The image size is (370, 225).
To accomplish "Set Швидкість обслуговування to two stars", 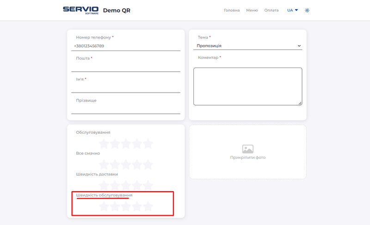I will [115, 206].
